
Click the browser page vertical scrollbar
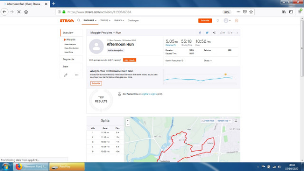pos(302,89)
